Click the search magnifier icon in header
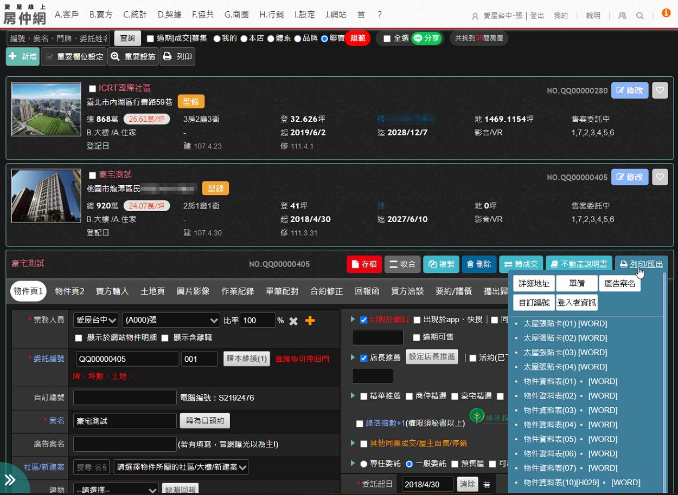The height and width of the screenshot is (495, 678). pos(640,16)
